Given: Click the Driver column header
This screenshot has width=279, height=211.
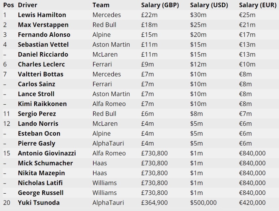Looking at the screenshot, I should (28, 5).
